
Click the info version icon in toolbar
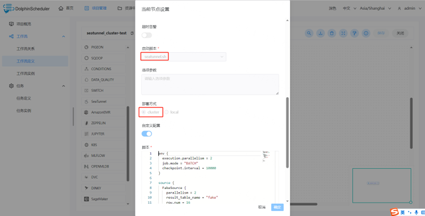click(x=366, y=33)
